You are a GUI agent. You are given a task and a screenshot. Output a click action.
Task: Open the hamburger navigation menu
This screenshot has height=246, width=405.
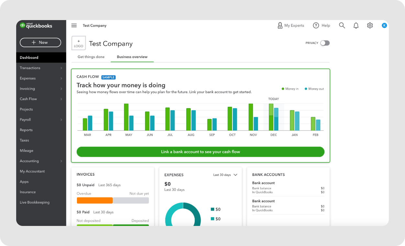(74, 25)
